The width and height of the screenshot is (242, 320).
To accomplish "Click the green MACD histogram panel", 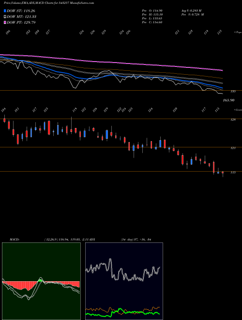I will [x=41, y=281].
